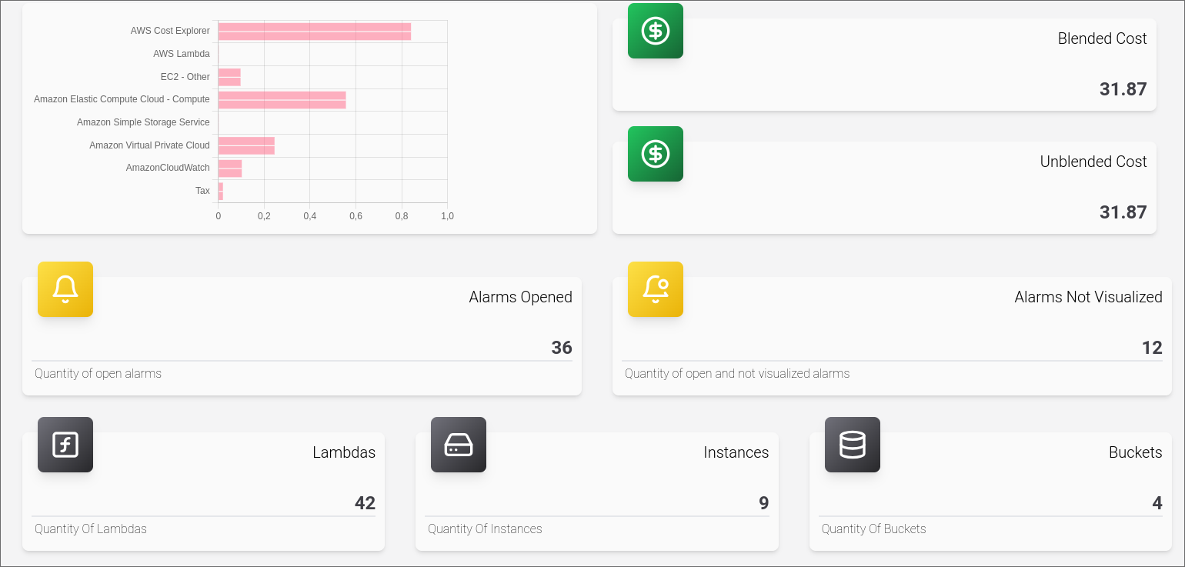Select the Amazon Virtual Private Cloud bar

[246, 145]
